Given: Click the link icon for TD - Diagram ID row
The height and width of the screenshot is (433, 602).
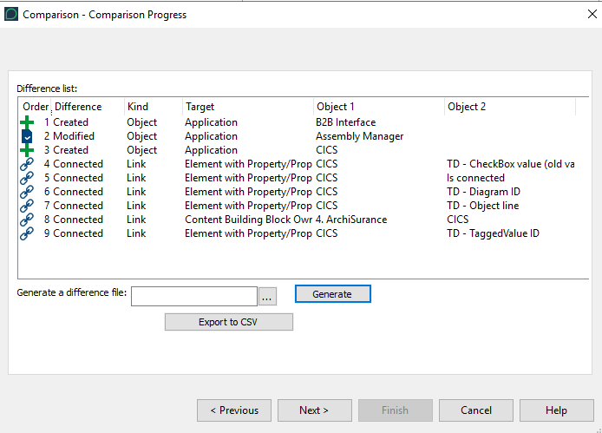Looking at the screenshot, I should click(27, 192).
